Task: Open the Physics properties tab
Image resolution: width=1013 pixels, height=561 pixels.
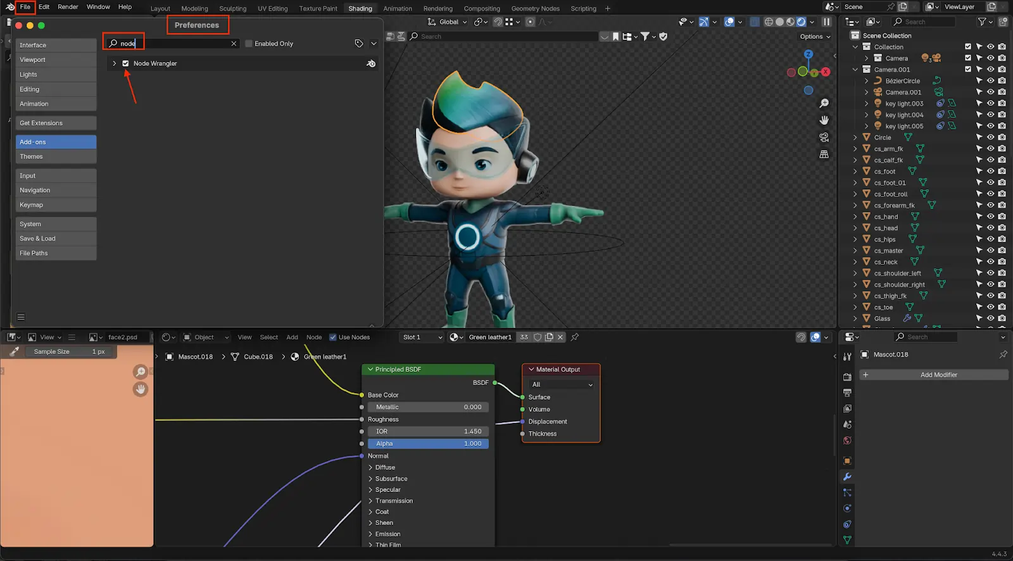Action: [847, 508]
